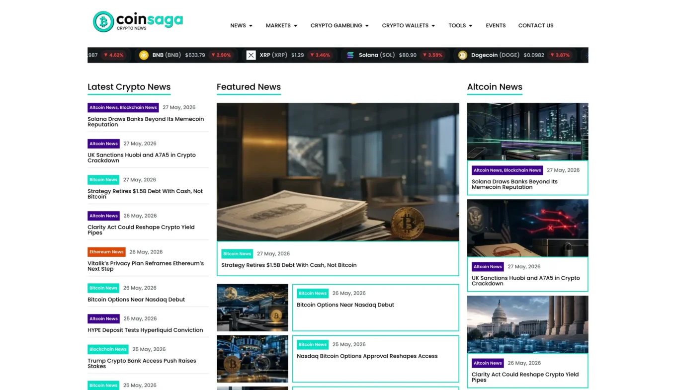
Task: Open 'Clarity Act Could Reshape' in Latest list
Action: click(141, 230)
